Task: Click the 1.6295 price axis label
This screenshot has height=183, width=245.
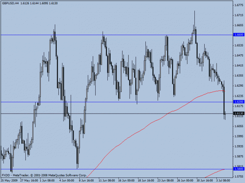Action: coord(239,86)
